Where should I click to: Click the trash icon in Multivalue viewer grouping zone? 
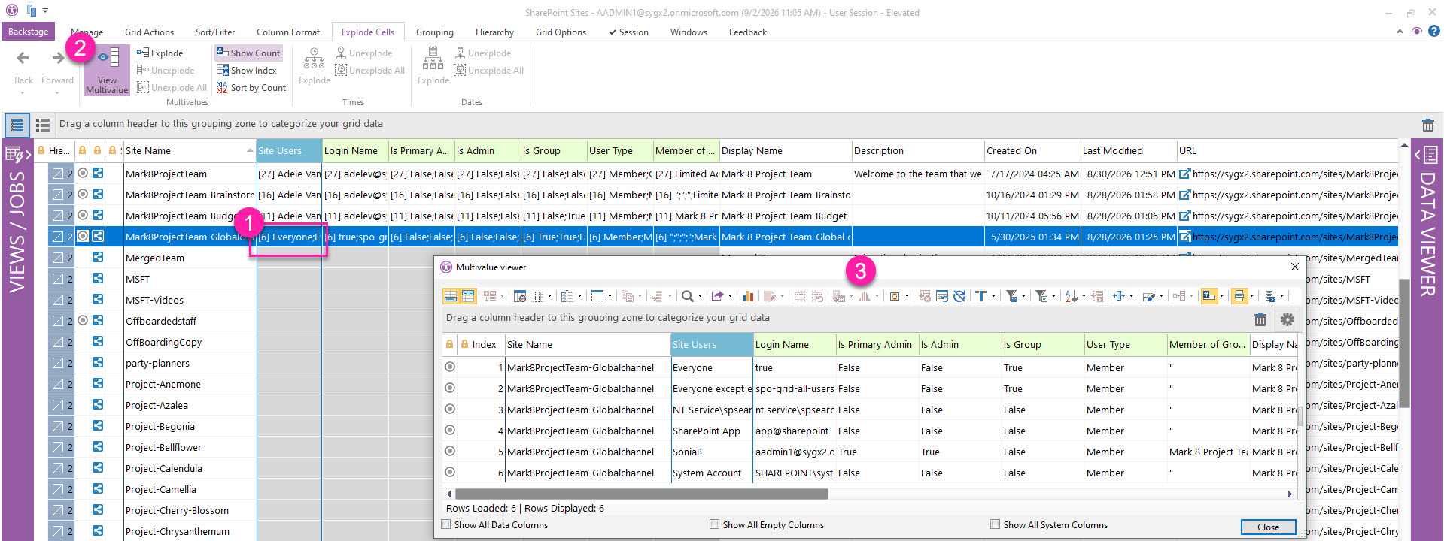pyautogui.click(x=1260, y=319)
